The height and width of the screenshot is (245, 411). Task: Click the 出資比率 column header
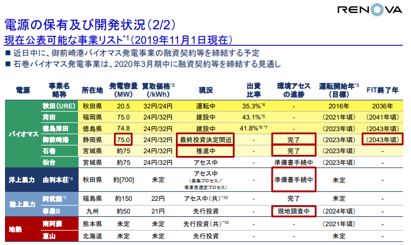[x=253, y=90]
